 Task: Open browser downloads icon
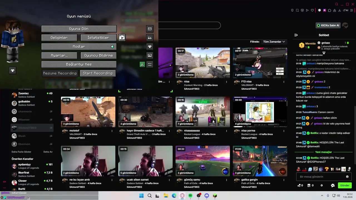[340, 10]
